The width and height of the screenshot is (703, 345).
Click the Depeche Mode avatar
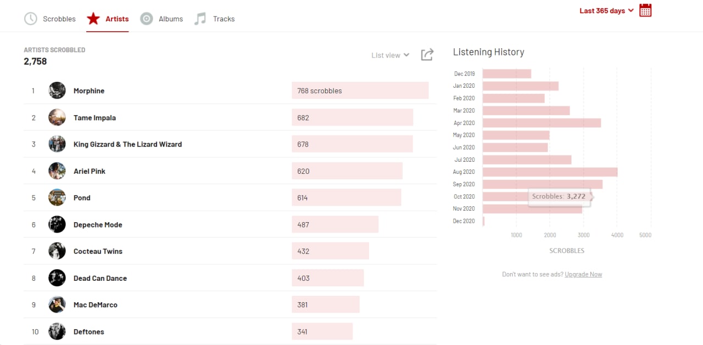pyautogui.click(x=57, y=224)
